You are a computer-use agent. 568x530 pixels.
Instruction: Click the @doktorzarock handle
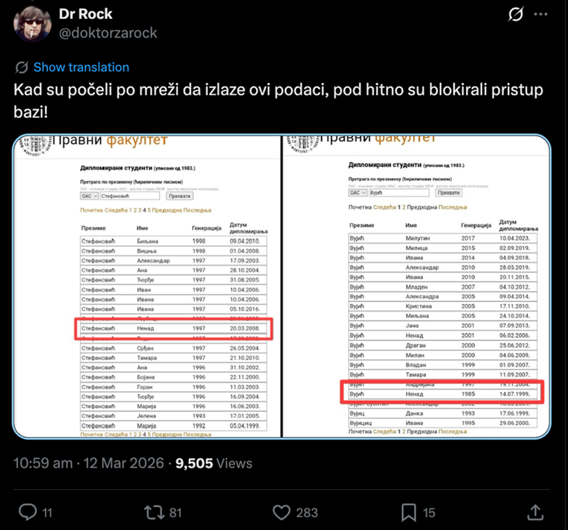[108, 32]
